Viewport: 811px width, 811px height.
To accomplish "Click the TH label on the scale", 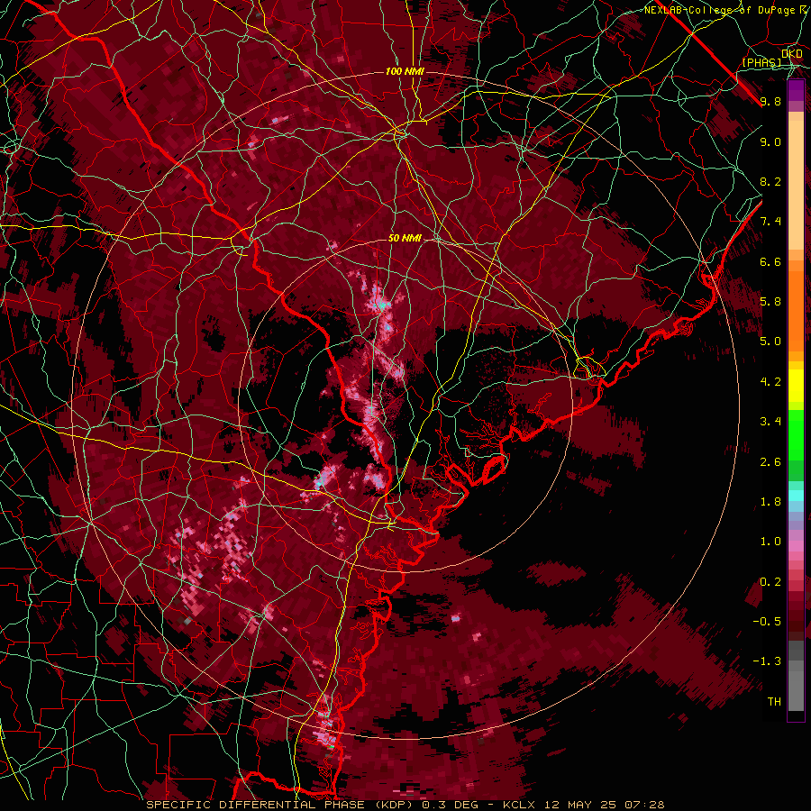I will point(774,702).
